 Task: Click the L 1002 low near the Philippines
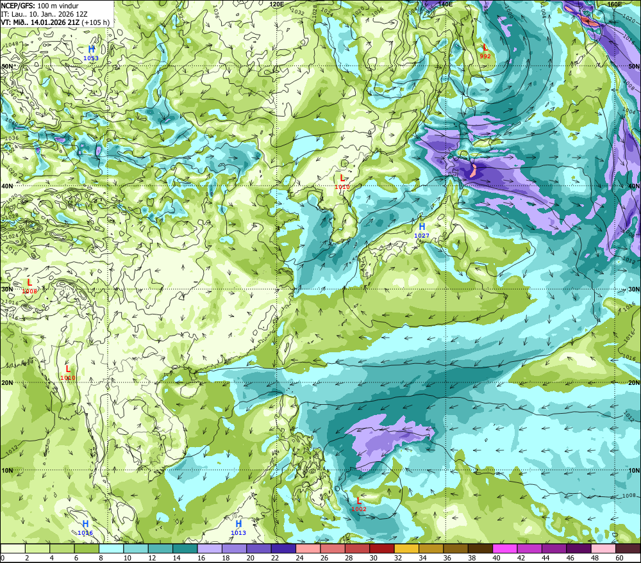point(359,505)
